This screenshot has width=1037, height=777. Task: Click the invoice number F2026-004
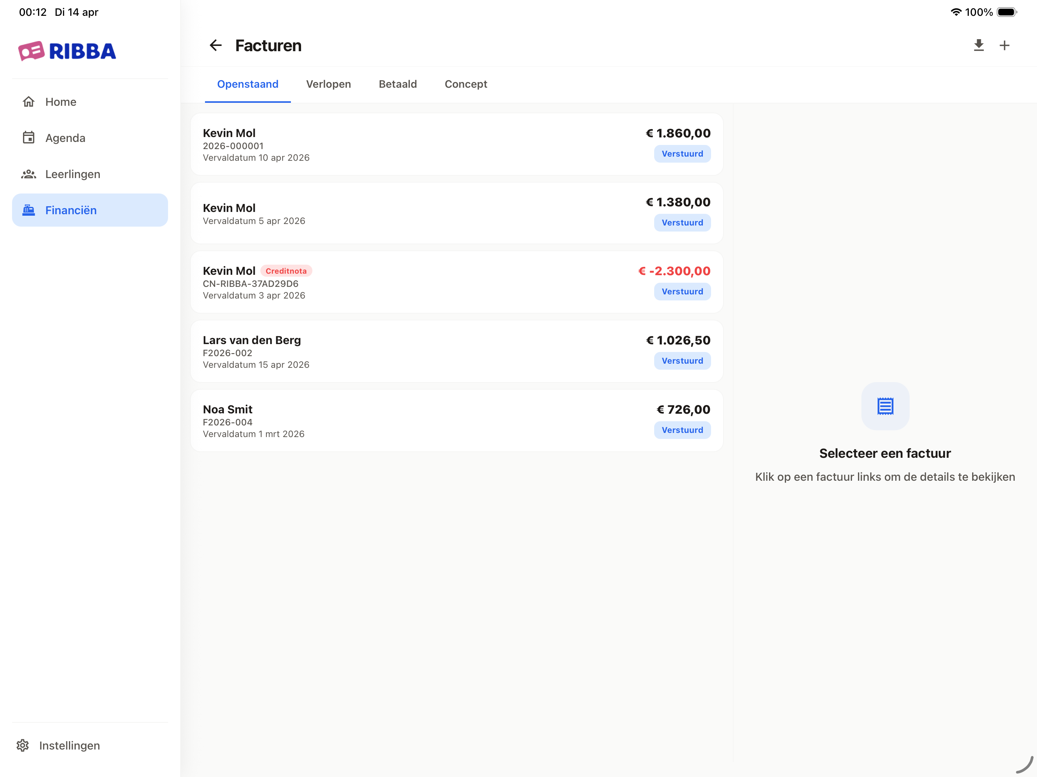[x=227, y=422]
